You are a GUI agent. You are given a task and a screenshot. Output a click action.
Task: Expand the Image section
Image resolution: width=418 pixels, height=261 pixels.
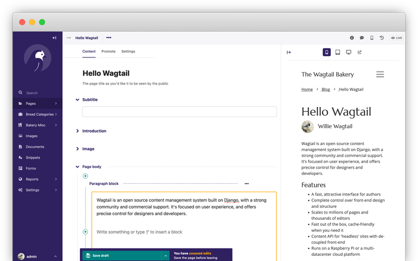77,149
